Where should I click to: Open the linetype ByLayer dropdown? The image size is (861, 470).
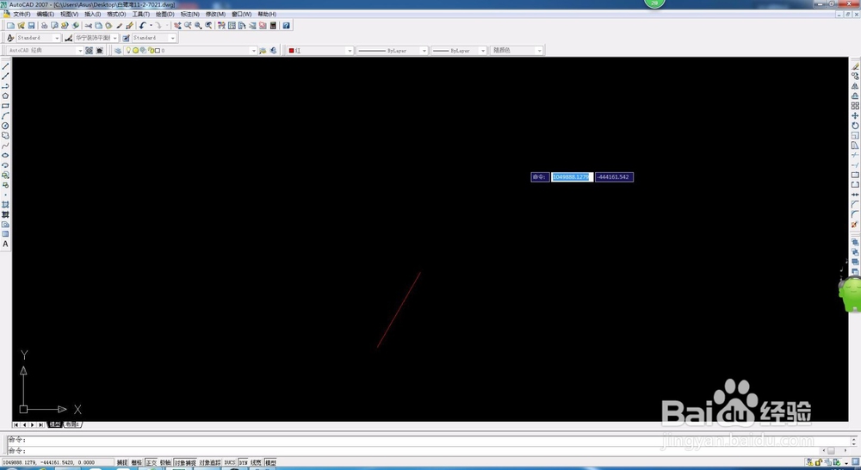[424, 51]
